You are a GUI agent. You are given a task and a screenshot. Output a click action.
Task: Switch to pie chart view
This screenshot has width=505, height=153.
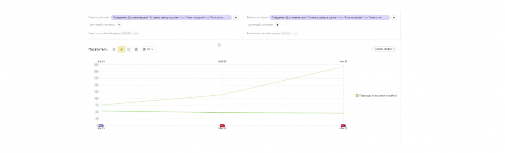[114, 49]
